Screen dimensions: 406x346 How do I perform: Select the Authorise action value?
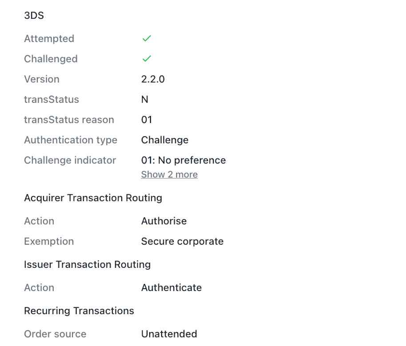(164, 221)
